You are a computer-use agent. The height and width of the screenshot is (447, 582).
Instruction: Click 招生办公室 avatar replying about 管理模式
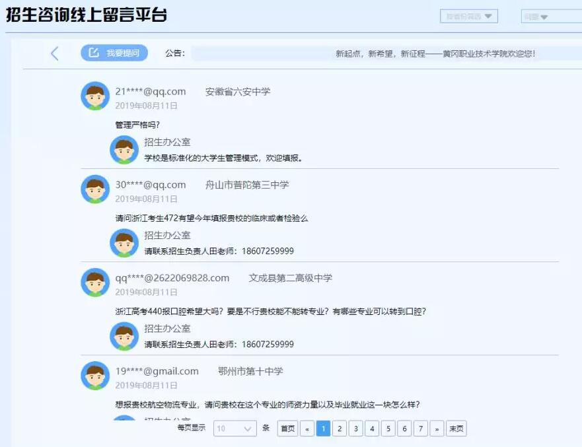(x=124, y=149)
